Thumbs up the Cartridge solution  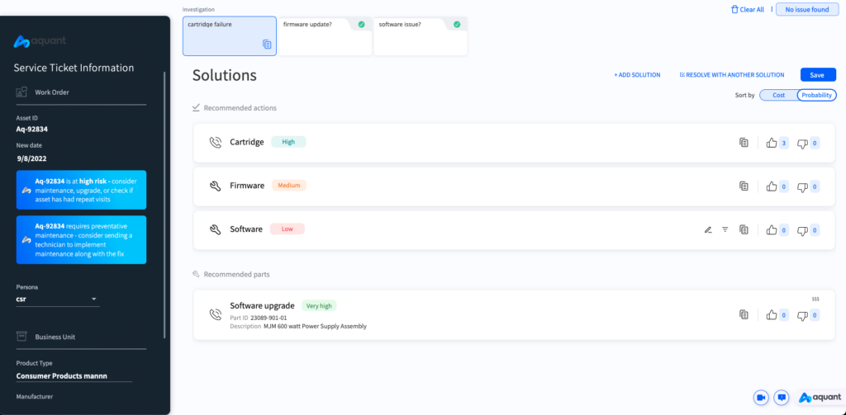point(772,143)
